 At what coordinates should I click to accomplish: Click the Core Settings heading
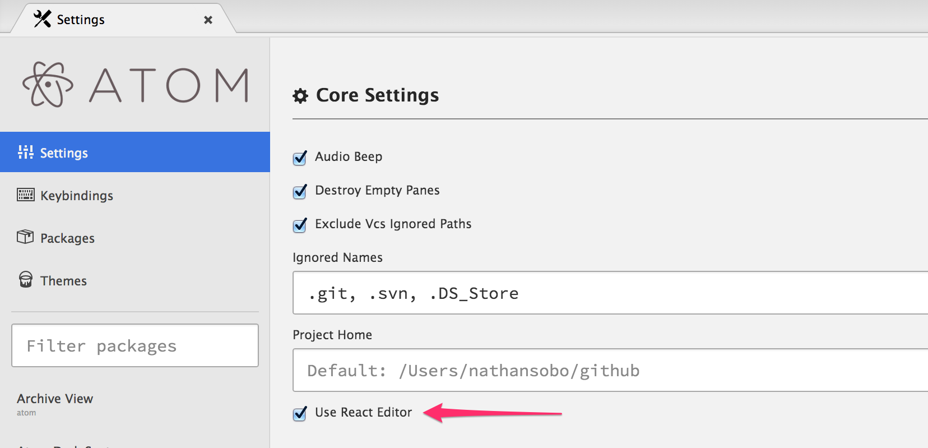click(x=377, y=95)
